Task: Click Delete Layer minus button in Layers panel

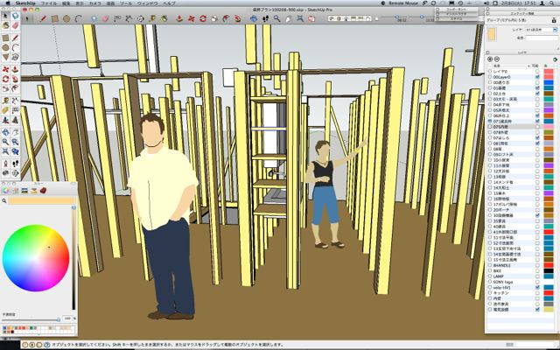Action: pos(496,59)
